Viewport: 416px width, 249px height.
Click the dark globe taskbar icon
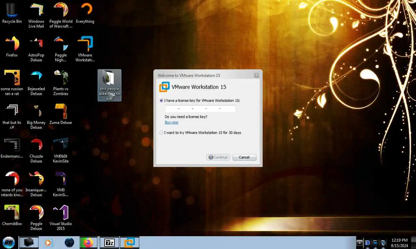tap(69, 242)
